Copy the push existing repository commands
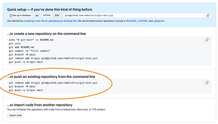Screen dimensions: 218x124 207,83
